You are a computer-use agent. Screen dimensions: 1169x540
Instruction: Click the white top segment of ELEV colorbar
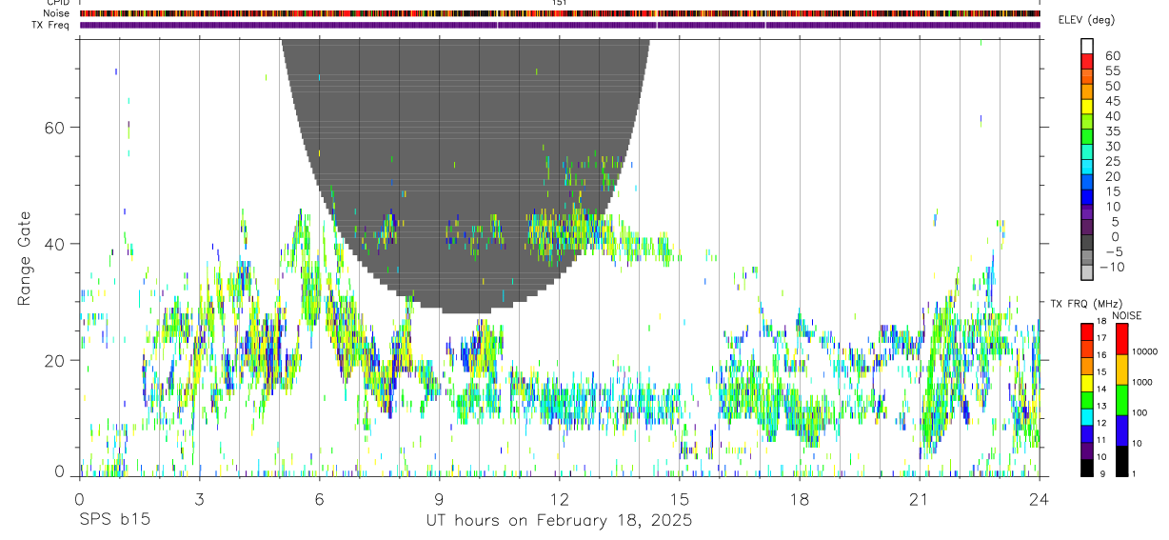tap(1087, 45)
